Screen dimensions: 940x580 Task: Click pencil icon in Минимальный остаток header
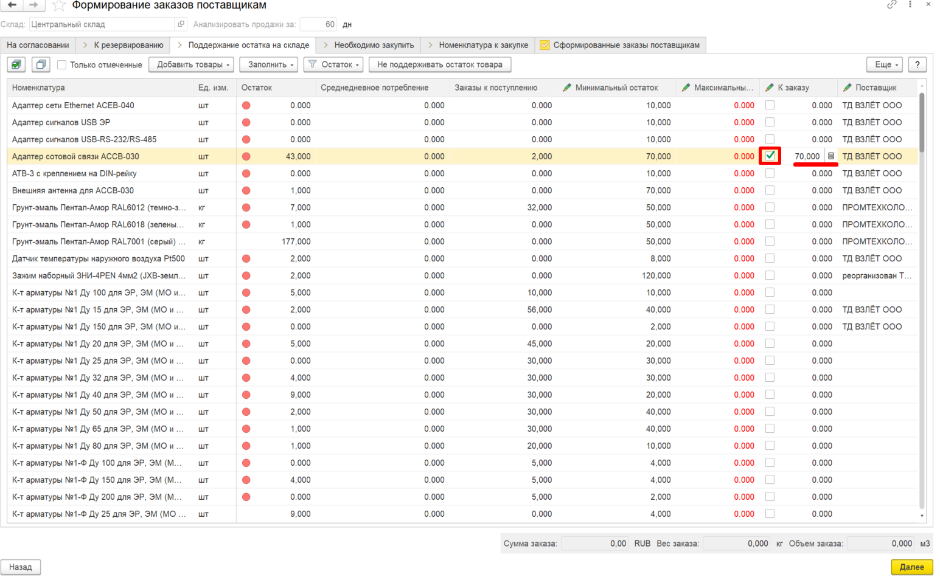[567, 88]
